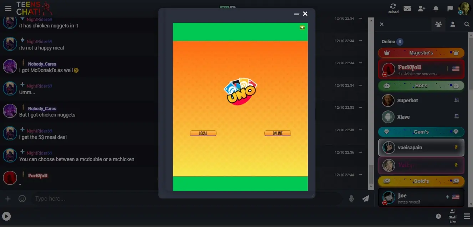Click the bot badge on Xlave's row
The image size is (473, 227).
tap(456, 116)
